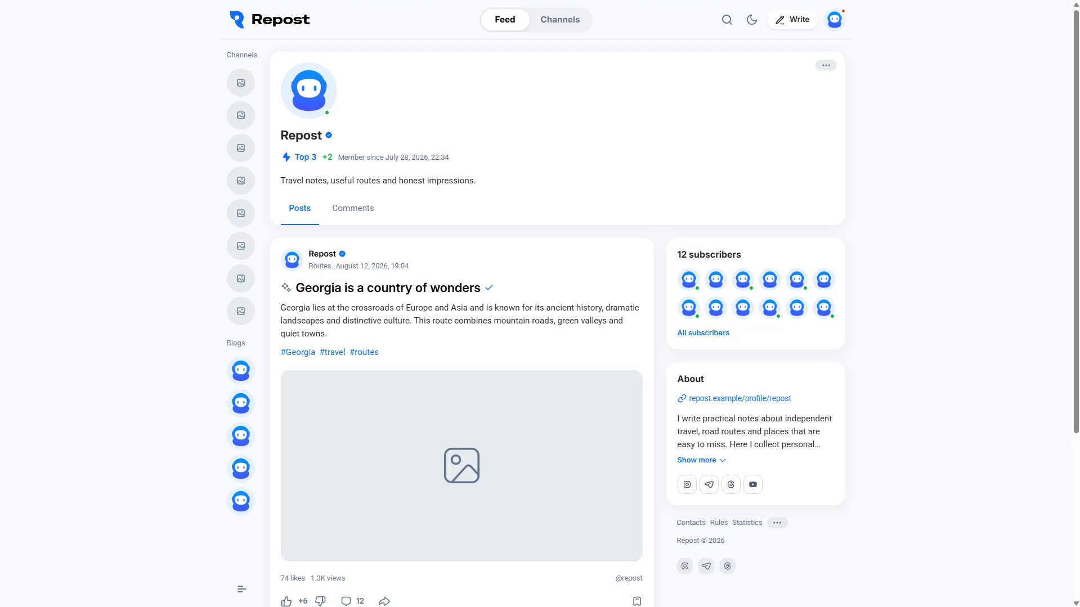The height and width of the screenshot is (607, 1080).
Task: Open the search icon in header
Action: [727, 20]
